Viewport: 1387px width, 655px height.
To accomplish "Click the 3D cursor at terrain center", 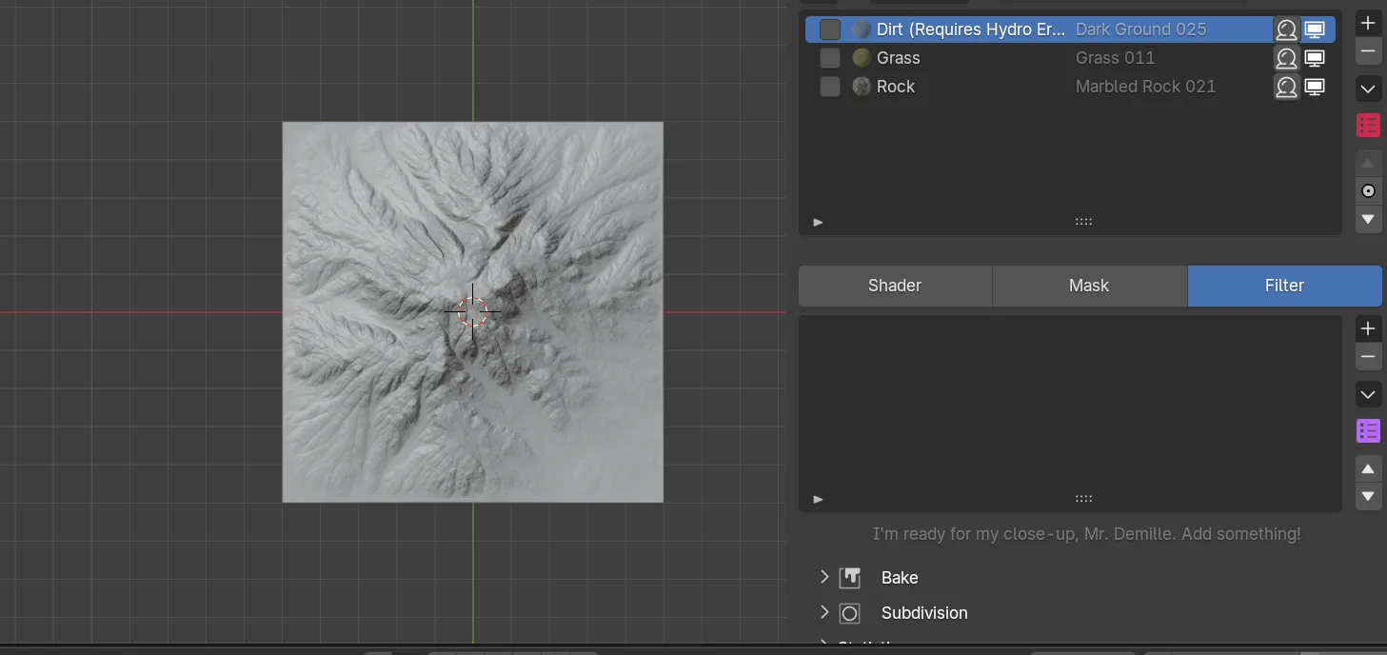I will [472, 311].
